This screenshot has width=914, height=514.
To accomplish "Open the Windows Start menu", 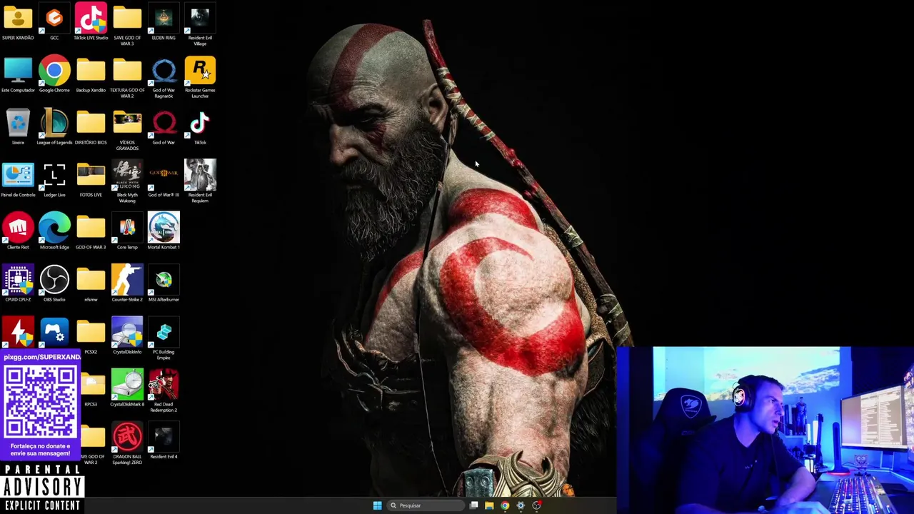I will point(377,505).
